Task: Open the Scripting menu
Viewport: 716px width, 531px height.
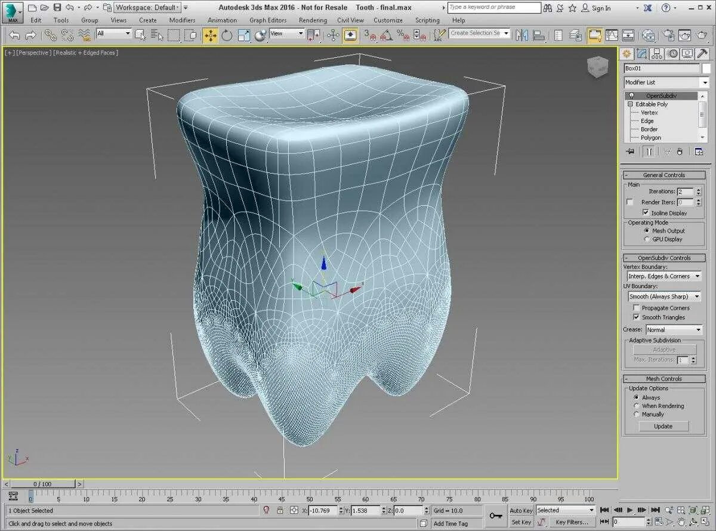Action: [x=427, y=20]
